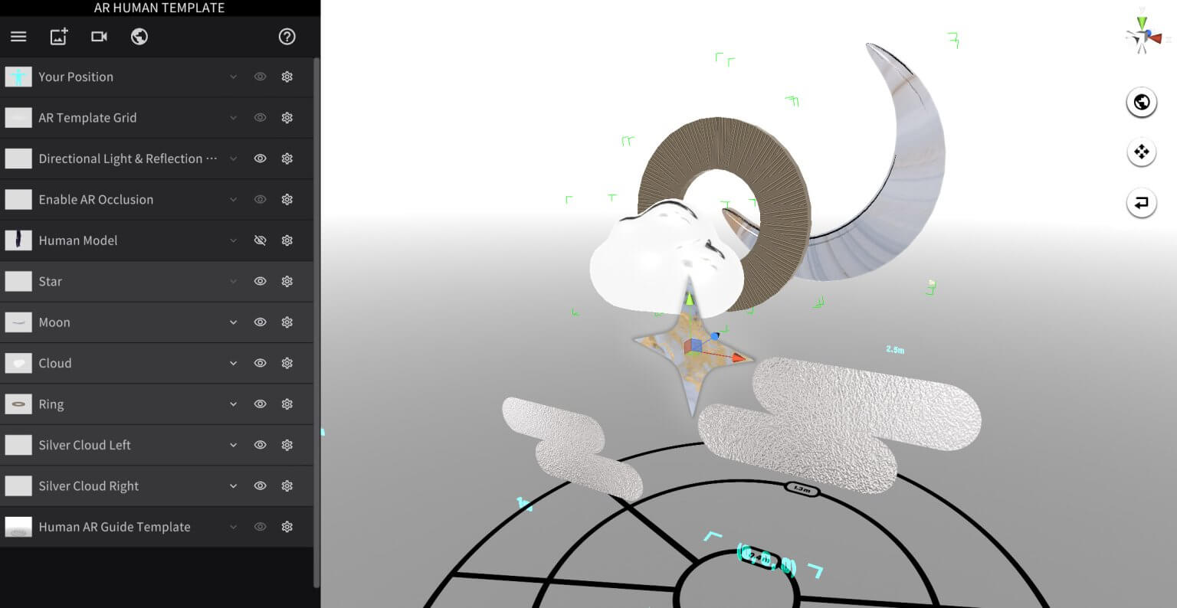1177x608 pixels.
Task: Hide the Moon layer
Action: 260,322
